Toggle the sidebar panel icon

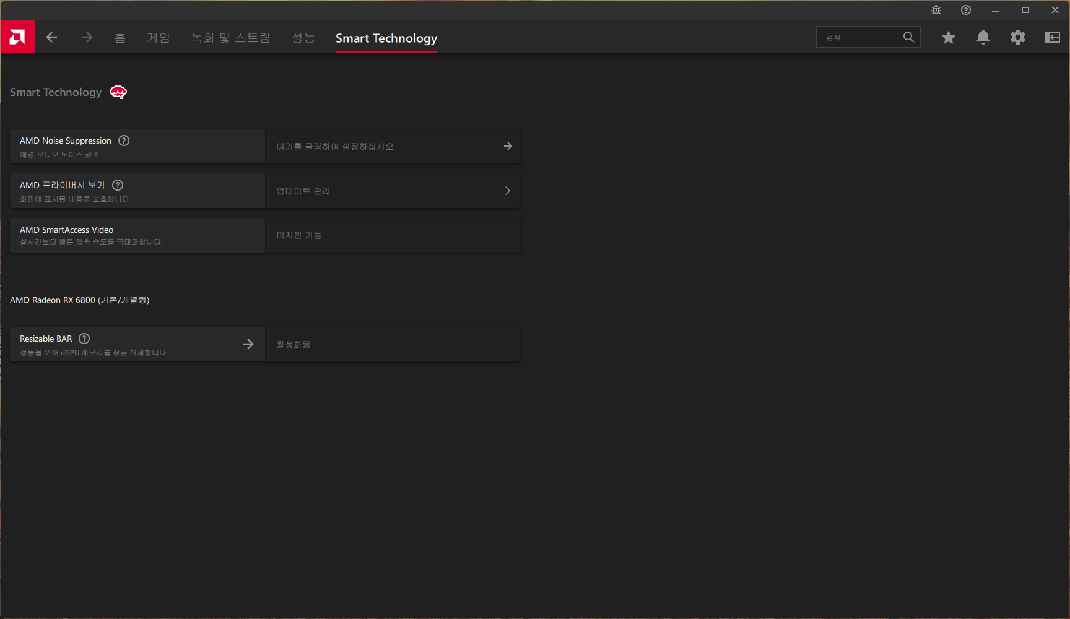pyautogui.click(x=1052, y=38)
